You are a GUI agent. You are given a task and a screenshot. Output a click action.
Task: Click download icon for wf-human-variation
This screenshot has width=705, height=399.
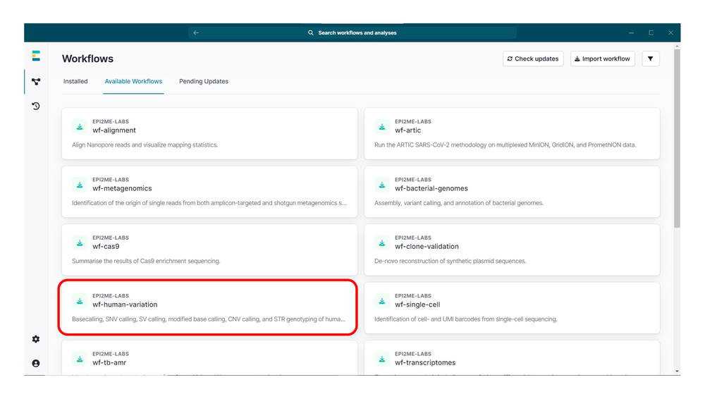80,301
